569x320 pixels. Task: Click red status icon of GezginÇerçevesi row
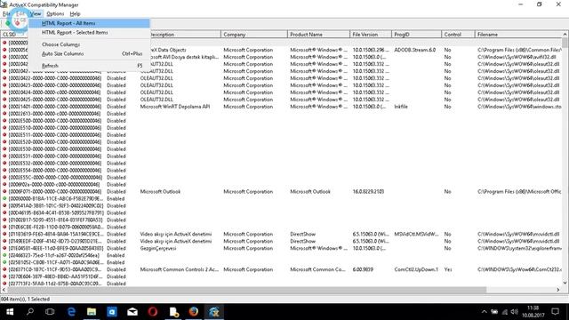coord(4,248)
